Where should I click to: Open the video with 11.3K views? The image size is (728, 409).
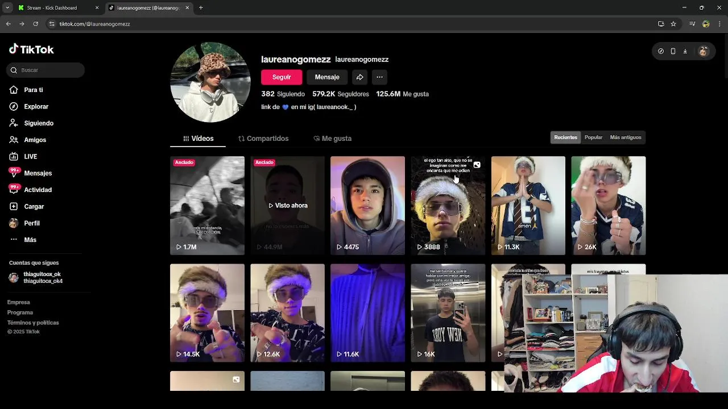pos(528,206)
